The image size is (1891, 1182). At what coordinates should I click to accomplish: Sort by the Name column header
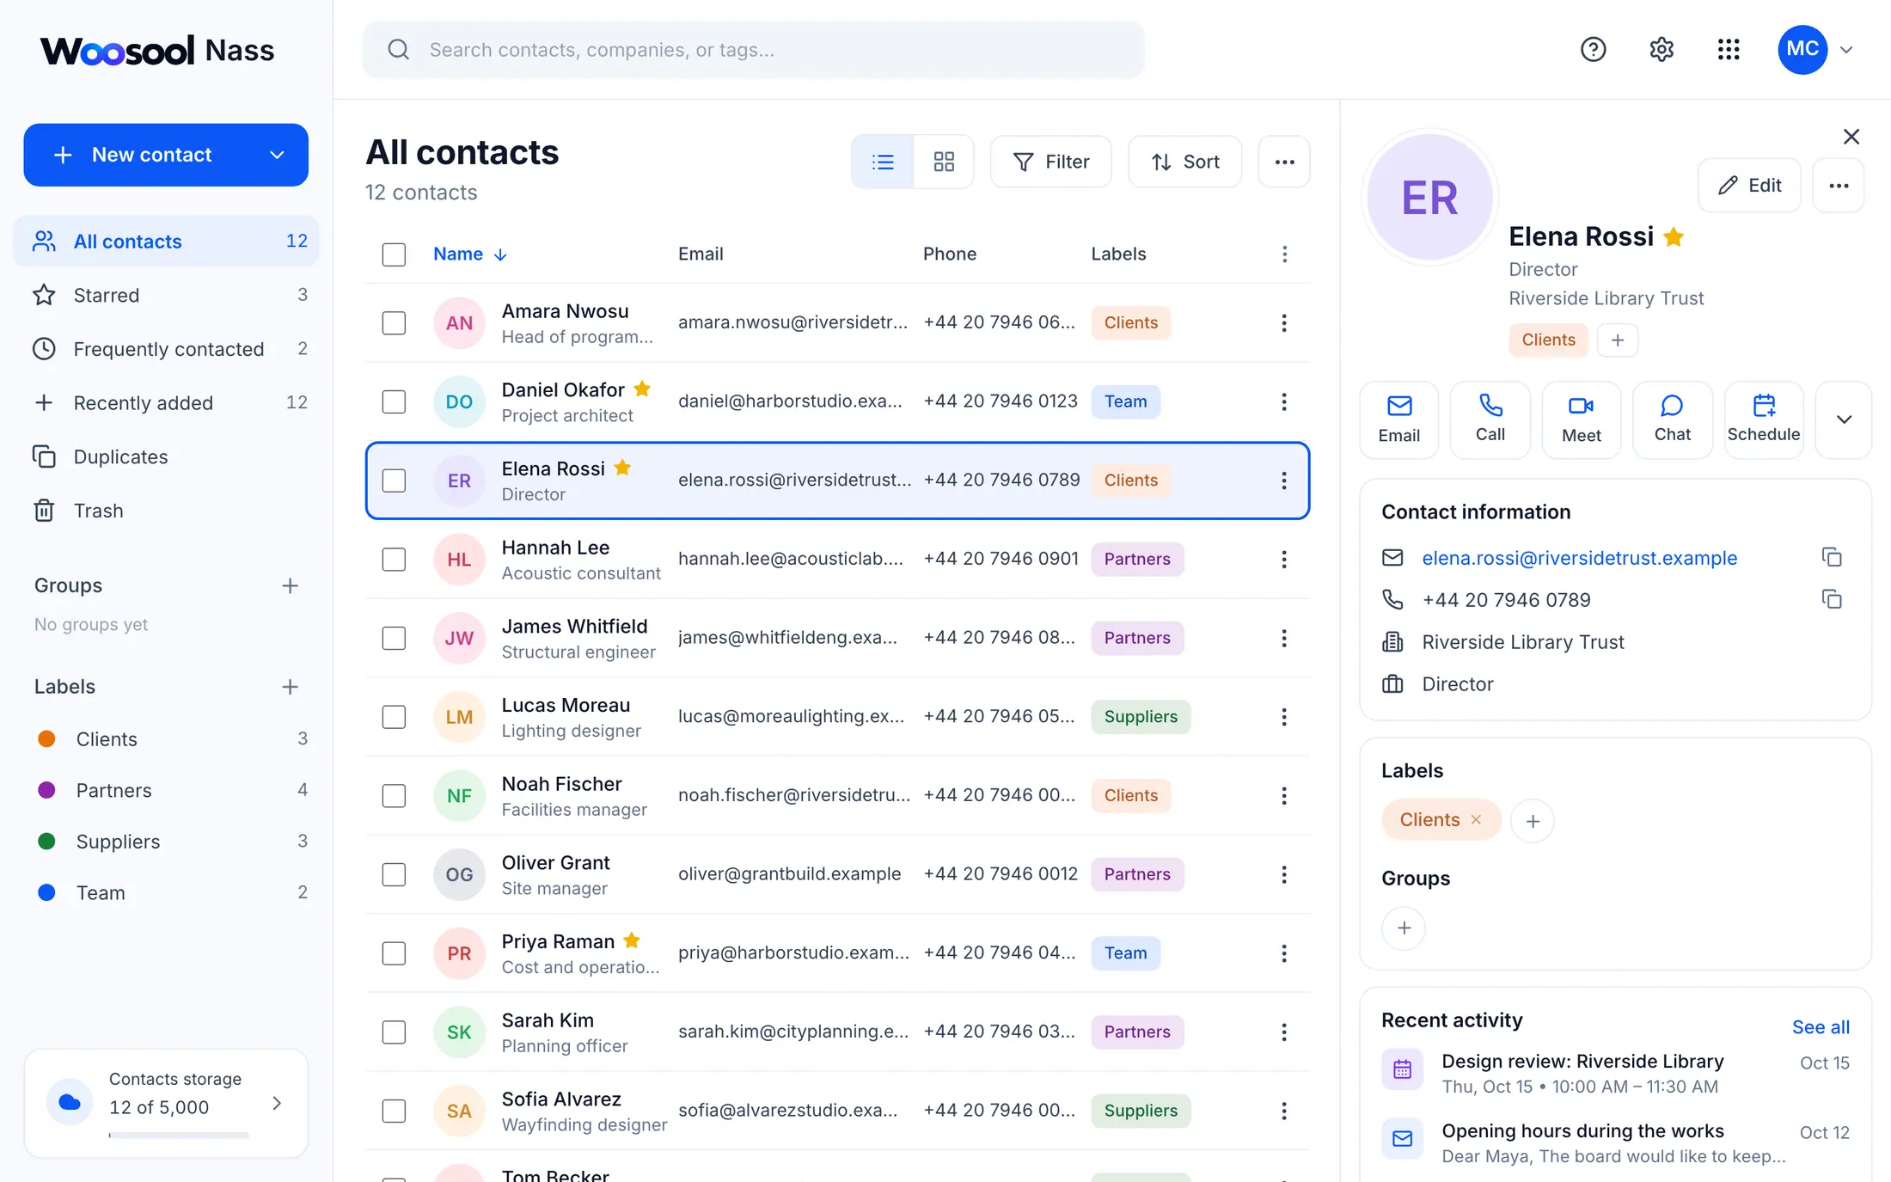point(469,254)
